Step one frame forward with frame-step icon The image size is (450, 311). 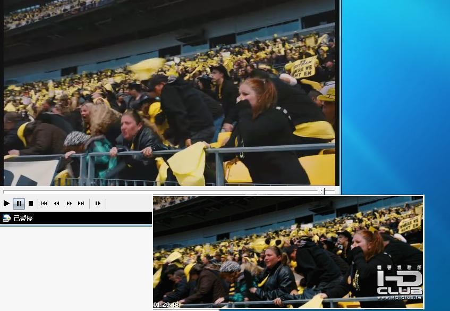[98, 203]
